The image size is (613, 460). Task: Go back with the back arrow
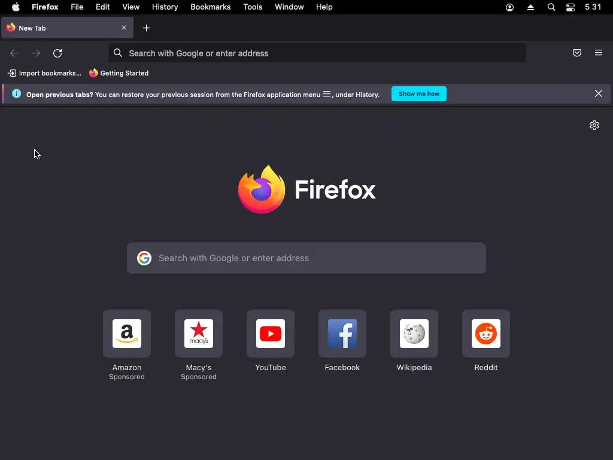(14, 53)
